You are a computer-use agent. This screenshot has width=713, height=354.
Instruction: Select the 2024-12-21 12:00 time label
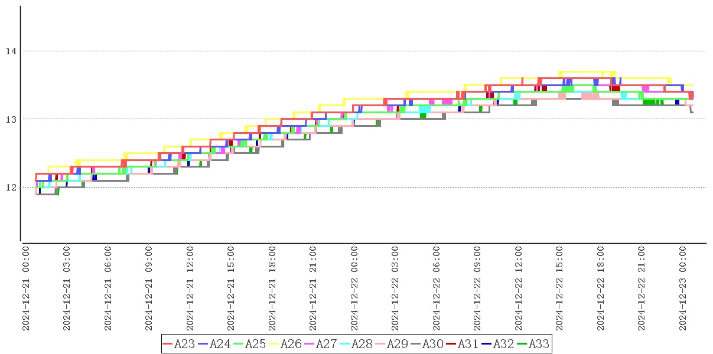tap(190, 289)
